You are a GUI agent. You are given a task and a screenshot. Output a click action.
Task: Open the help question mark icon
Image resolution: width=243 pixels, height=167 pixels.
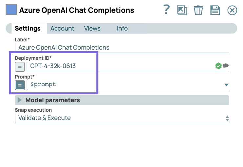point(167,10)
